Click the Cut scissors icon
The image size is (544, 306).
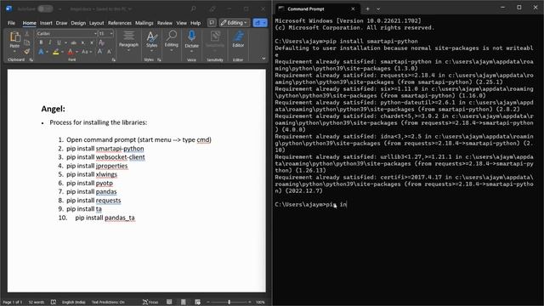[26, 34]
